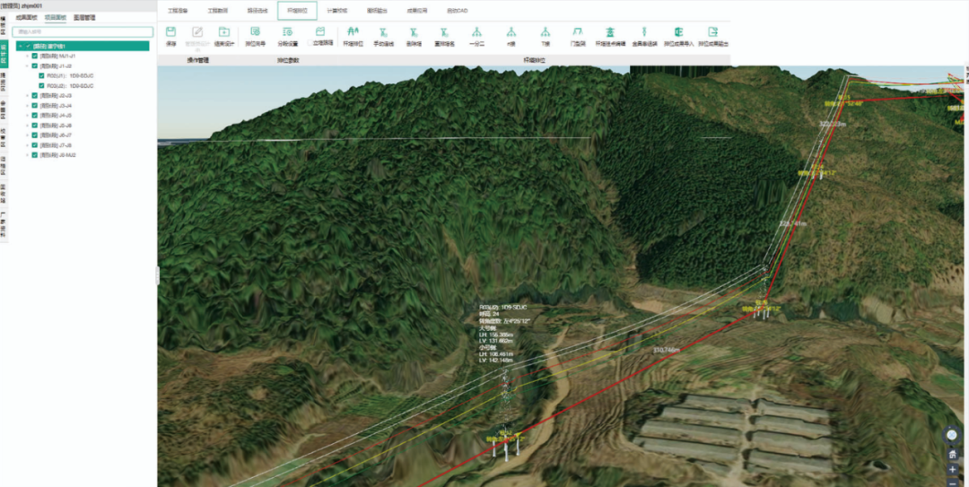Click the home view button on map
The height and width of the screenshot is (487, 969).
953,455
